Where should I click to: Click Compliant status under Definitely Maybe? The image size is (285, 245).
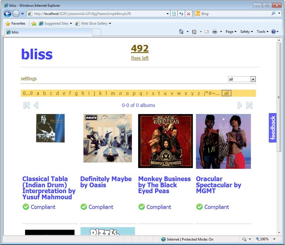coord(97,207)
